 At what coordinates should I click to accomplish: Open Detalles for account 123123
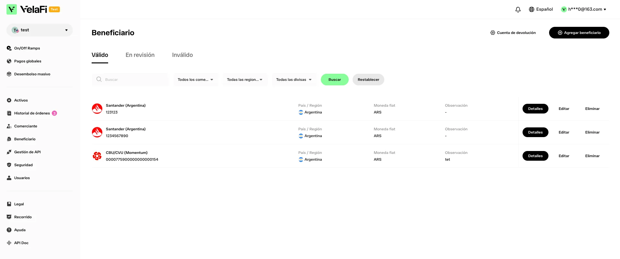pyautogui.click(x=535, y=109)
